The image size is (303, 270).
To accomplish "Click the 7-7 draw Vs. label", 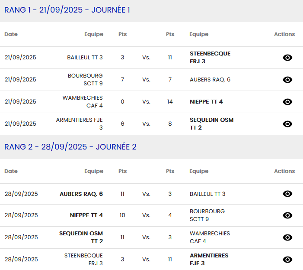I will 146,80.
